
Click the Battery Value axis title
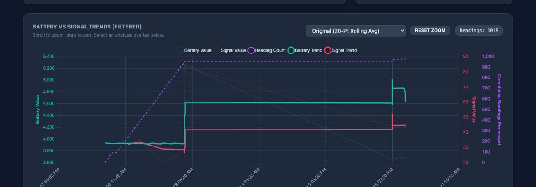click(38, 110)
